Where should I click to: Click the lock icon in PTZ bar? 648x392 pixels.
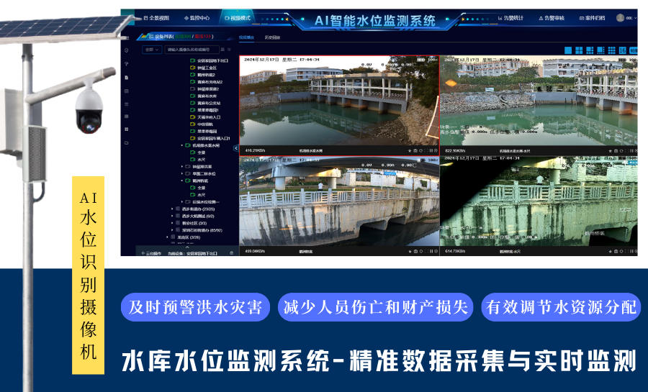(x=231, y=253)
